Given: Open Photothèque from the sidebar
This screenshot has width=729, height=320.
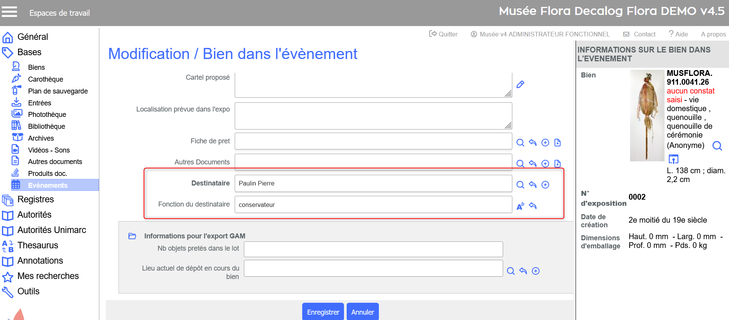Looking at the screenshot, I should point(47,115).
